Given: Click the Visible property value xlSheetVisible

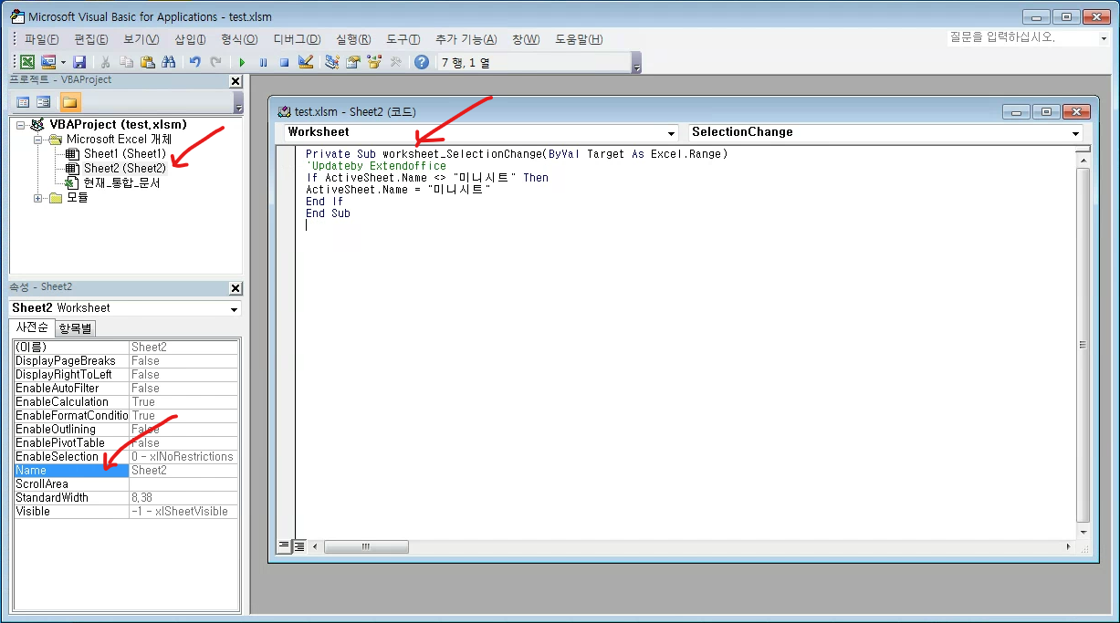Looking at the screenshot, I should click(x=183, y=511).
